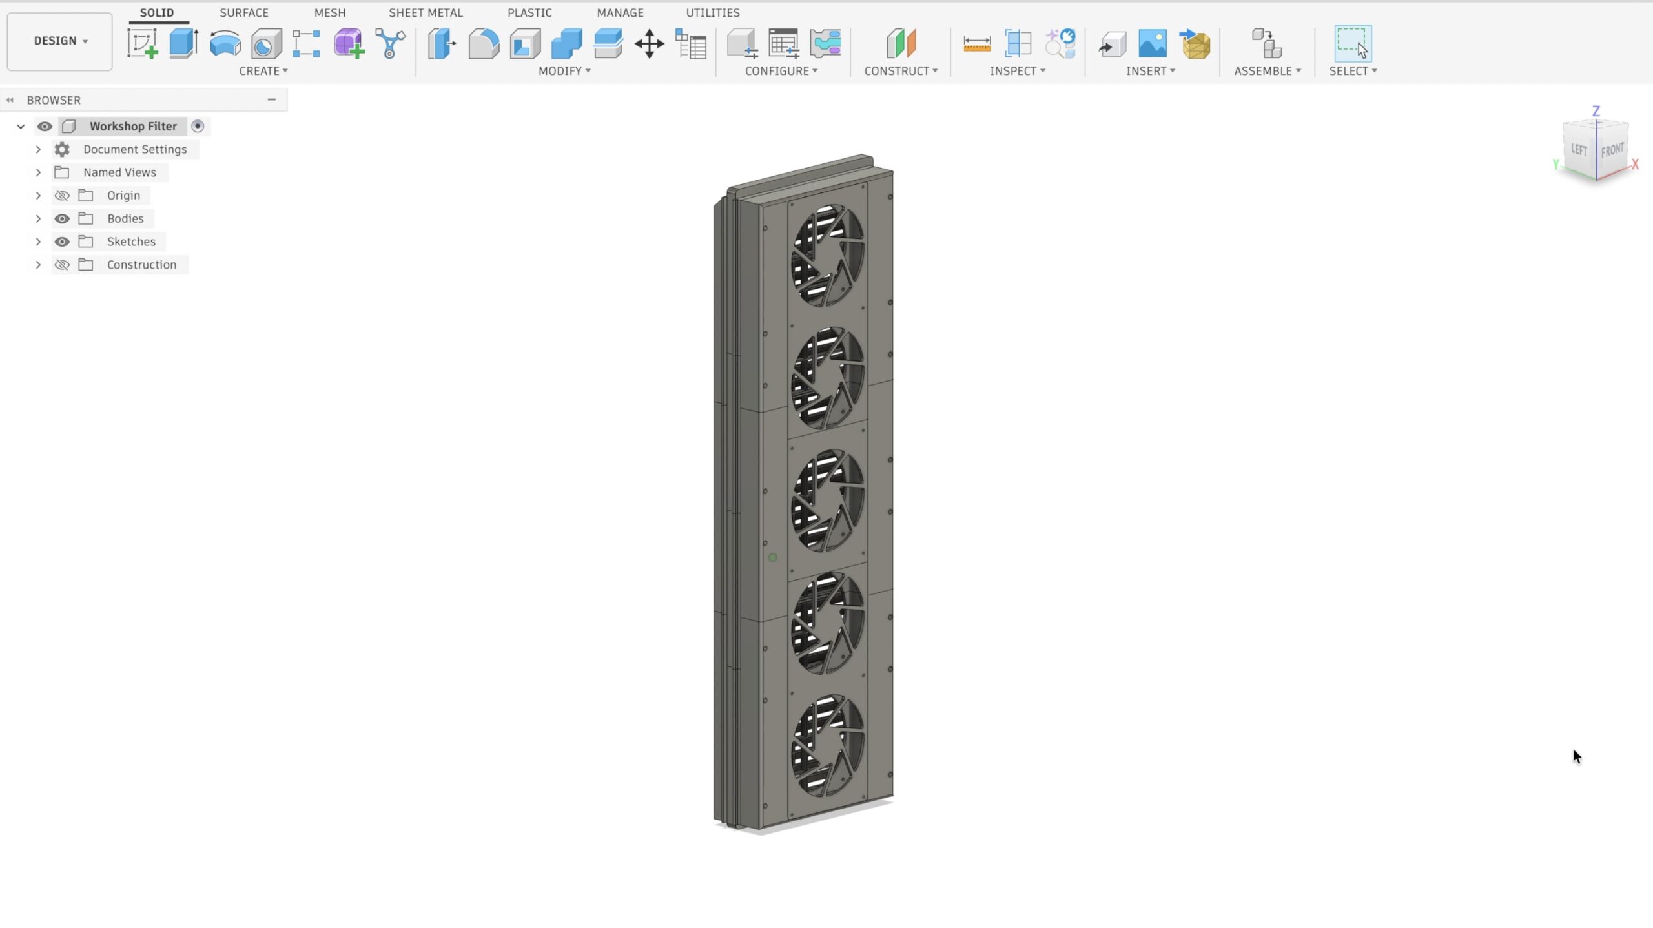The height and width of the screenshot is (928, 1653).
Task: Hide the Bodies folder
Action: (x=62, y=218)
